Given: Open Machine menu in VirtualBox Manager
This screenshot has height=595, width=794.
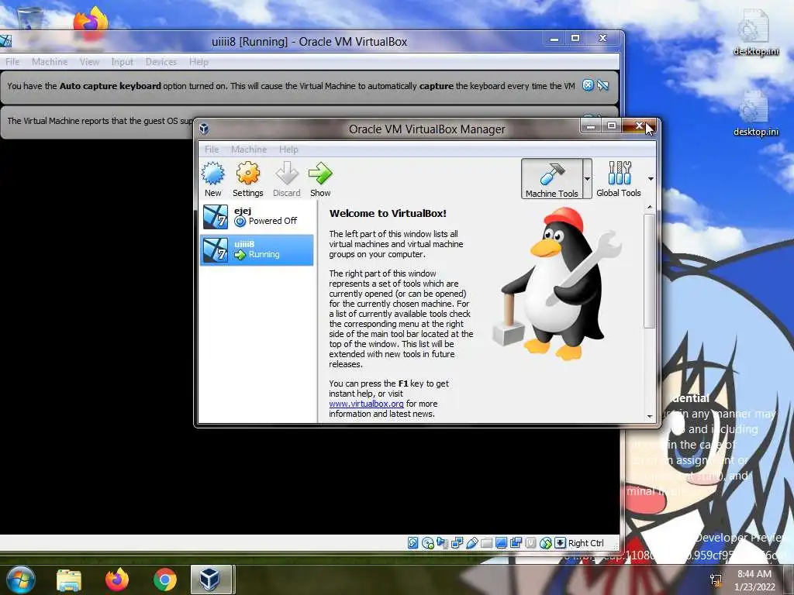Looking at the screenshot, I should click(x=249, y=150).
